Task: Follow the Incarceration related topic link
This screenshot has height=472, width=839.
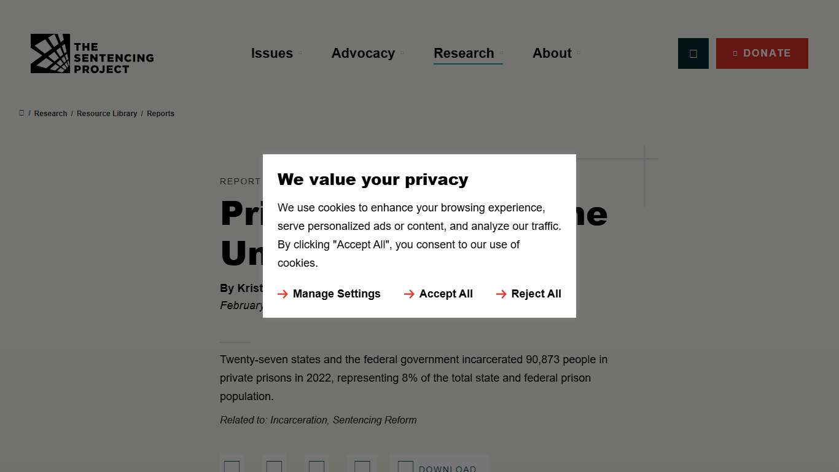Action: pyautogui.click(x=299, y=420)
